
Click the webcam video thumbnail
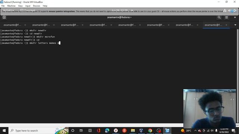[209, 109]
